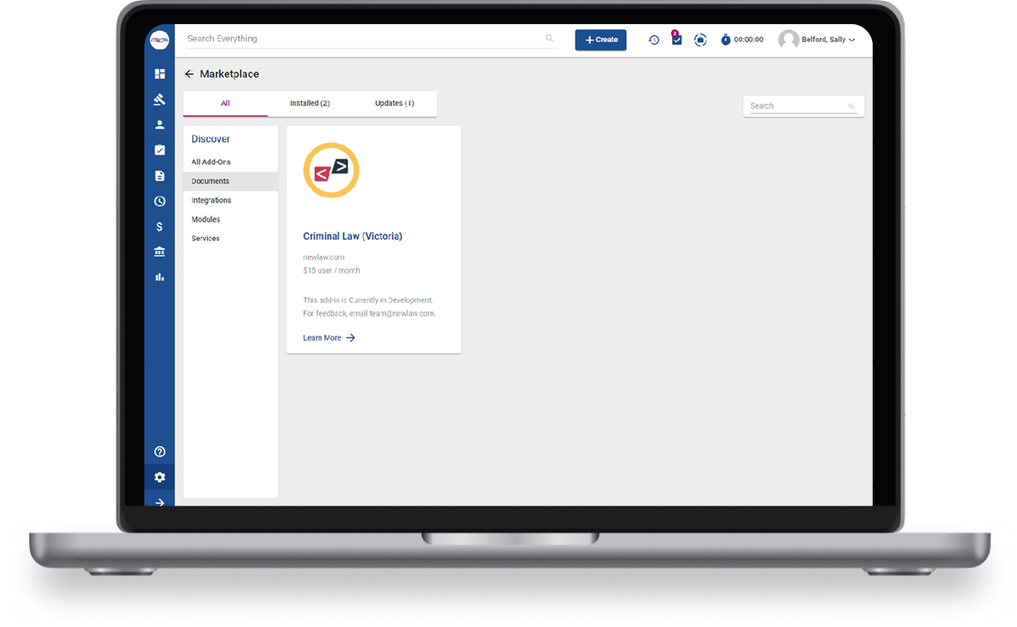This screenshot has width=1017, height=627.
Task: Open the gavel matters icon in sidebar
Action: click(160, 99)
